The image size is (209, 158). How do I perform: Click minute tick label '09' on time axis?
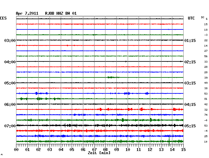click(116, 150)
